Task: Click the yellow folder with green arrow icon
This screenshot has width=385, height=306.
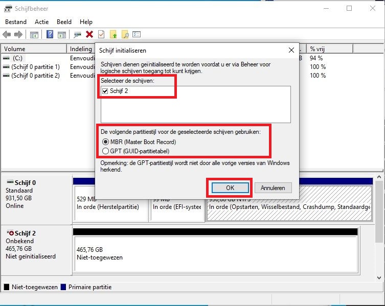Action: tap(113, 34)
